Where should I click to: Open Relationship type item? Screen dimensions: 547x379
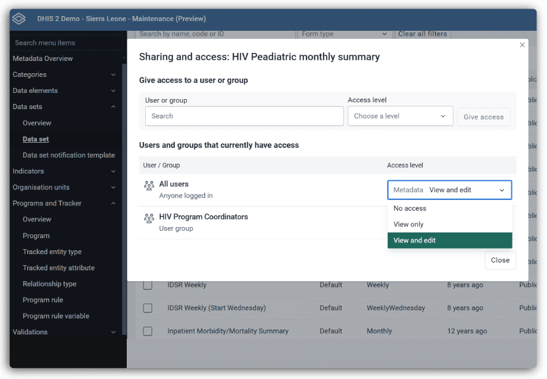(x=50, y=284)
